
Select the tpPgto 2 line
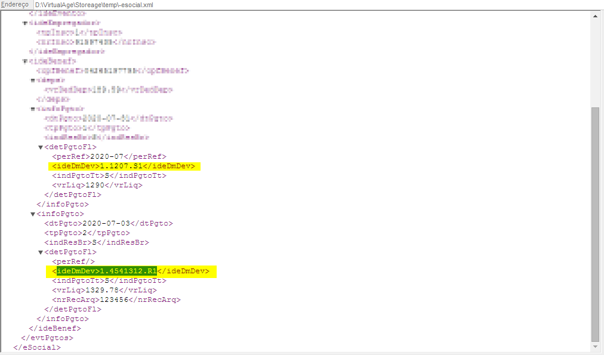point(87,233)
